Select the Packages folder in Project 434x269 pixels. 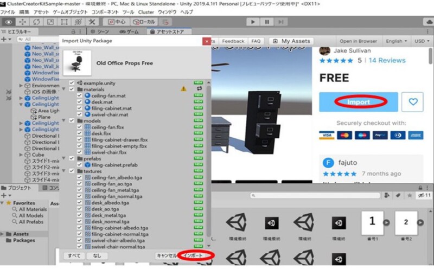coord(24,240)
